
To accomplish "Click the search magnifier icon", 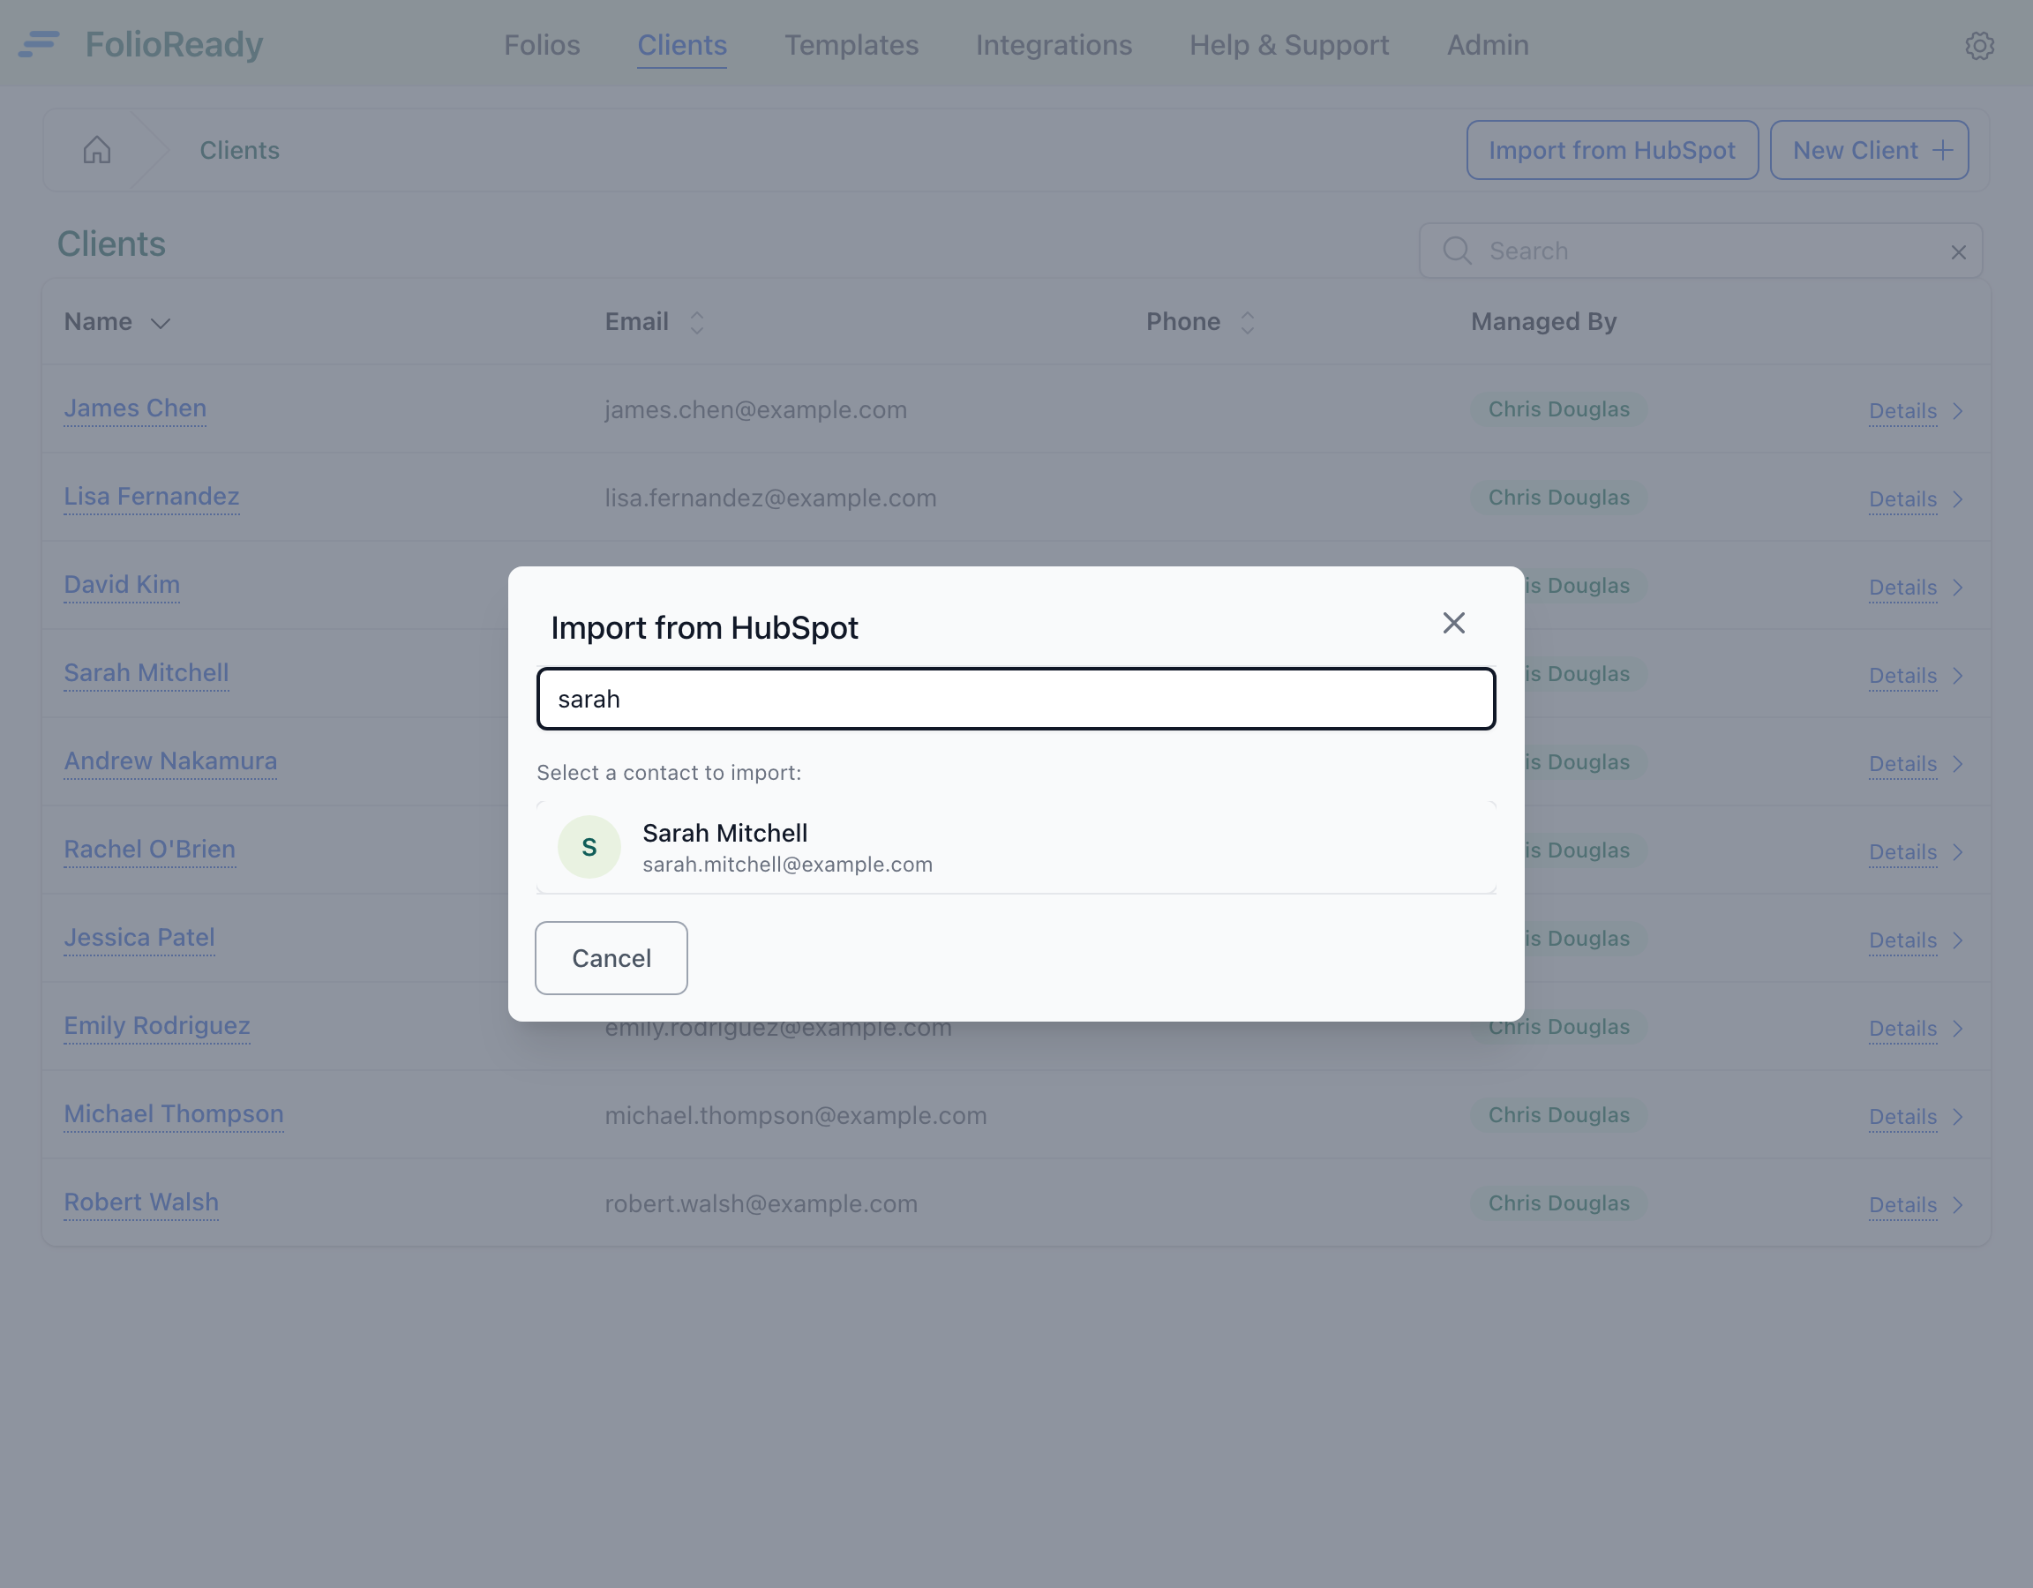I will [x=1457, y=251].
